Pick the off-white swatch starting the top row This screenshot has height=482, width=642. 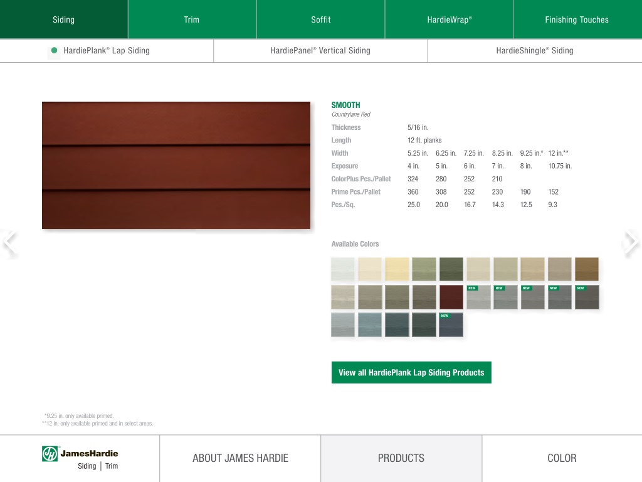coord(343,269)
